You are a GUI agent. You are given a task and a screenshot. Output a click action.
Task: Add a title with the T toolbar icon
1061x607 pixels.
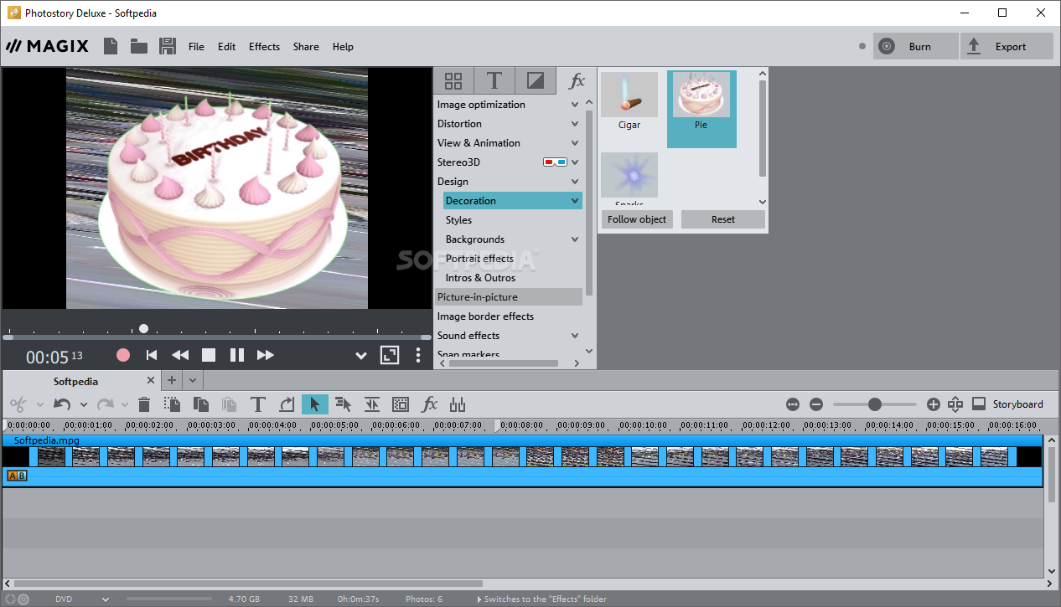point(258,404)
